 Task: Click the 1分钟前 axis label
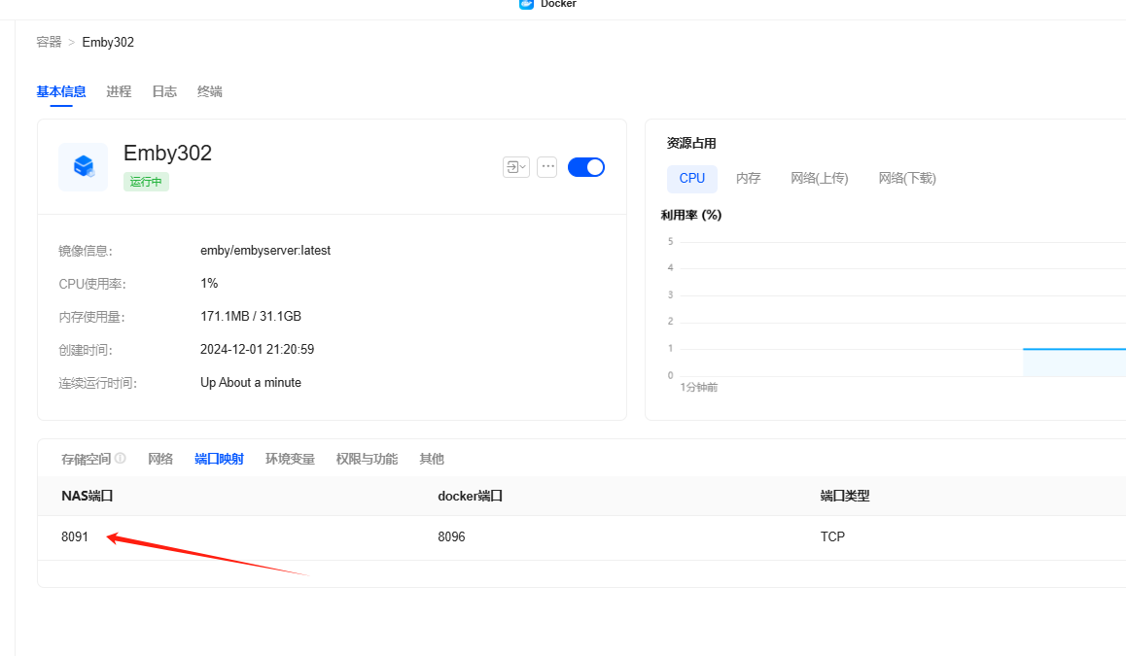click(x=699, y=388)
